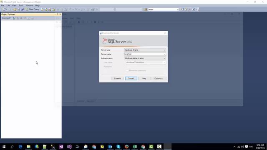Click the Cancel button in dialog
The width and height of the screenshot is (267, 150).
coord(131,78)
